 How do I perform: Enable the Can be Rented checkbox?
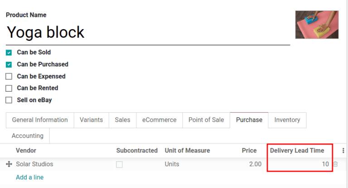(x=9, y=88)
